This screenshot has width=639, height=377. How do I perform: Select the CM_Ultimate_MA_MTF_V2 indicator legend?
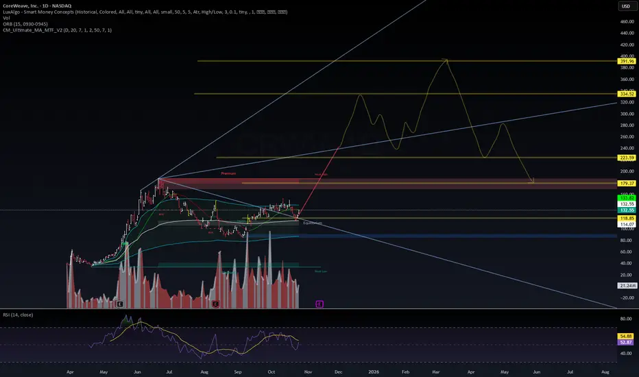(x=57, y=30)
